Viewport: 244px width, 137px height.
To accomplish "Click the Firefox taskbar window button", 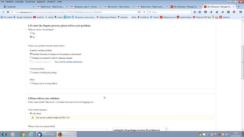I will click(x=67, y=134).
